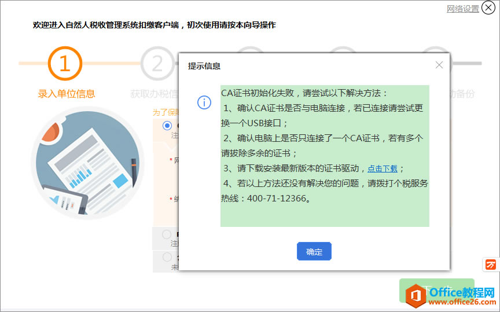Open 网络设置 link at top right
The image size is (500, 312).
463,9
